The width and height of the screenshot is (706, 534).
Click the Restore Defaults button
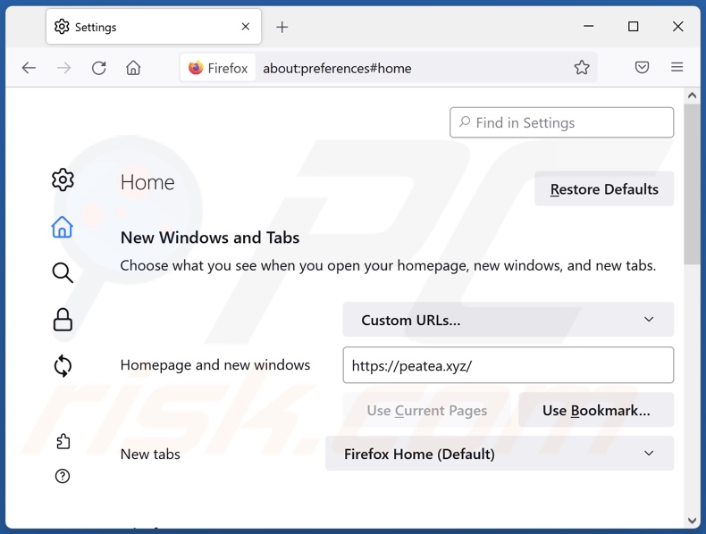tap(604, 189)
